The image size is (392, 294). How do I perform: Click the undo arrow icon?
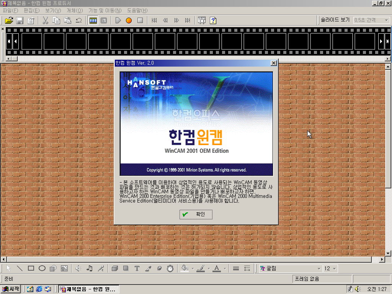[79, 20]
